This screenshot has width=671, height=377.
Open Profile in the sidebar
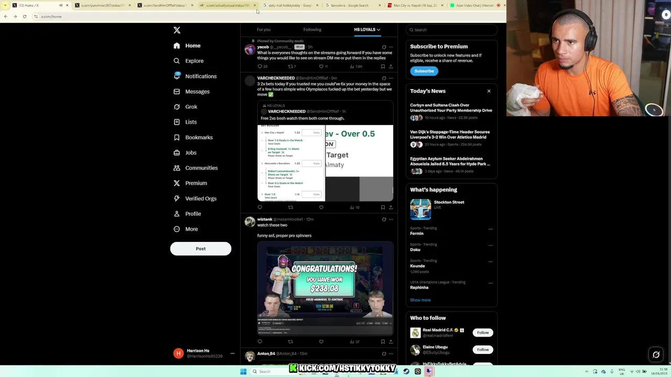click(187, 214)
